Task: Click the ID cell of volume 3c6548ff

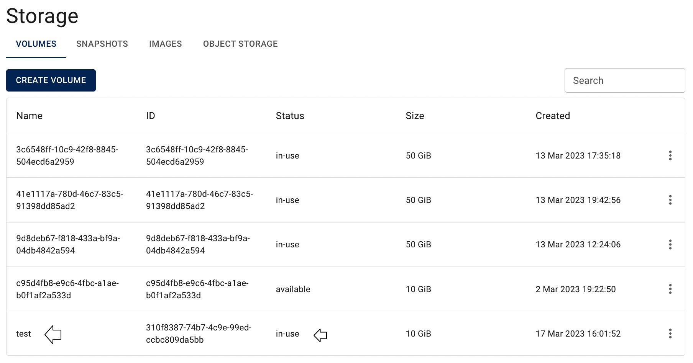Action: click(197, 155)
